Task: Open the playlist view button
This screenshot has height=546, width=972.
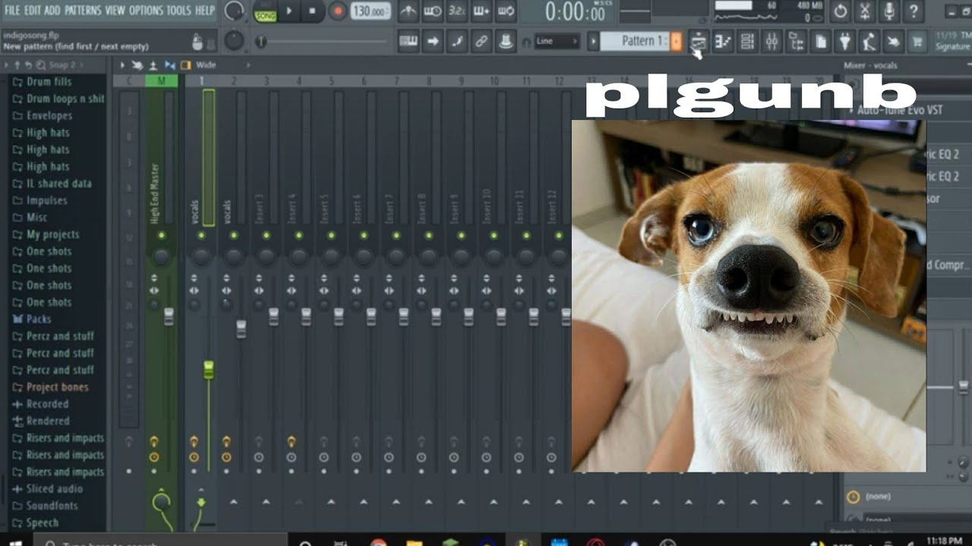Action: [699, 41]
